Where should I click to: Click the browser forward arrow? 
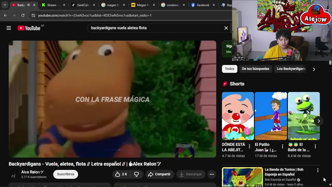(x=14, y=15)
